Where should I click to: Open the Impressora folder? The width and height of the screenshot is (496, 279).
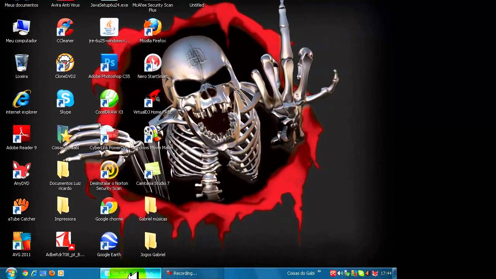[x=65, y=209]
